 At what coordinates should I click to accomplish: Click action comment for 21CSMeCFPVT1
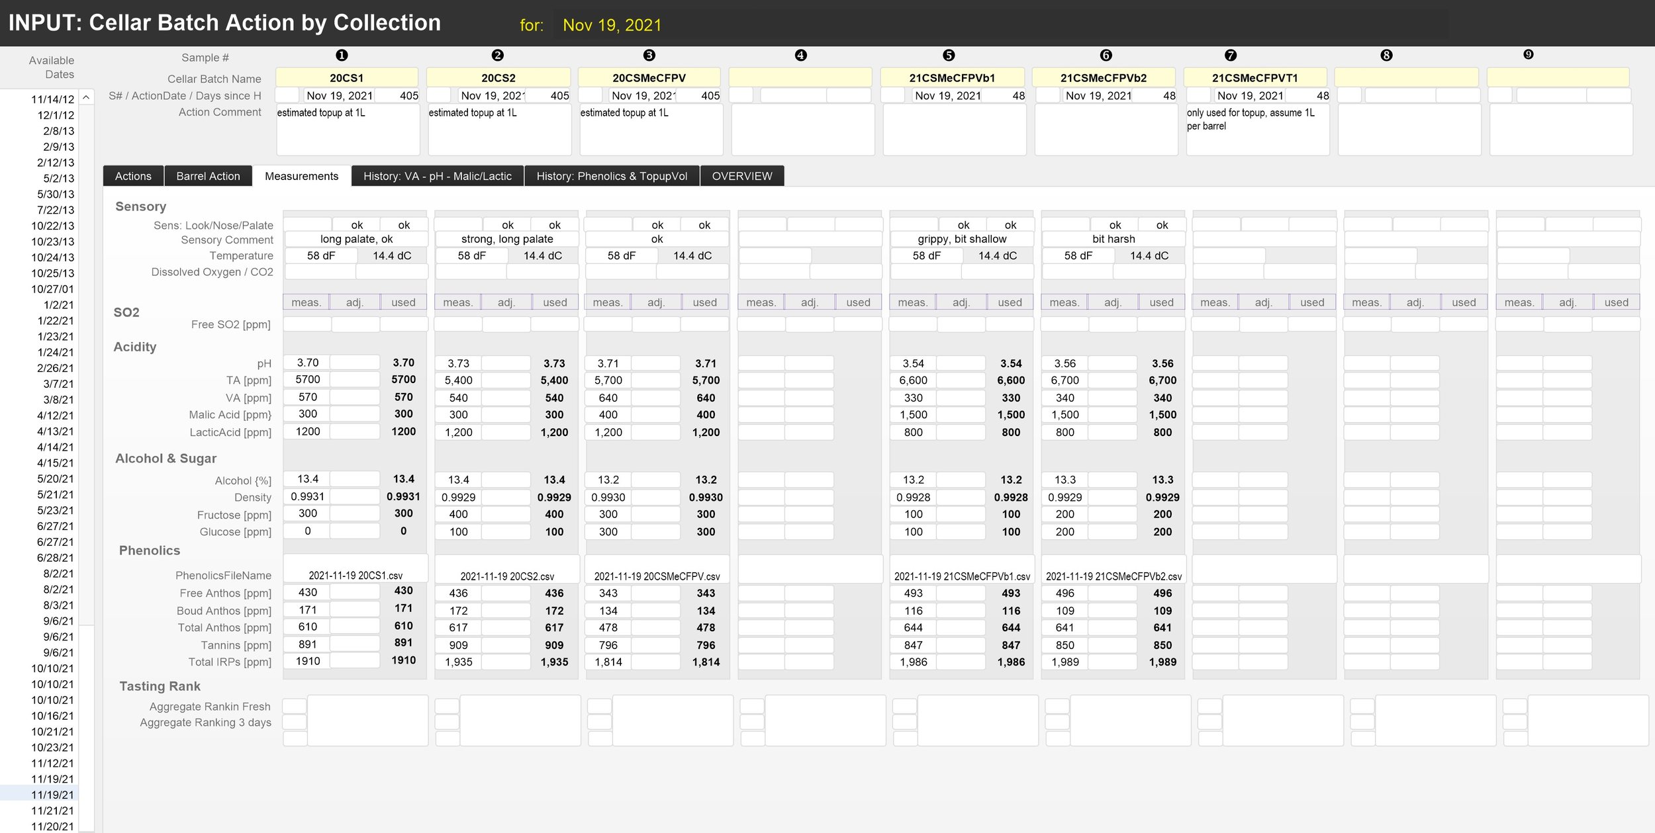point(1258,130)
